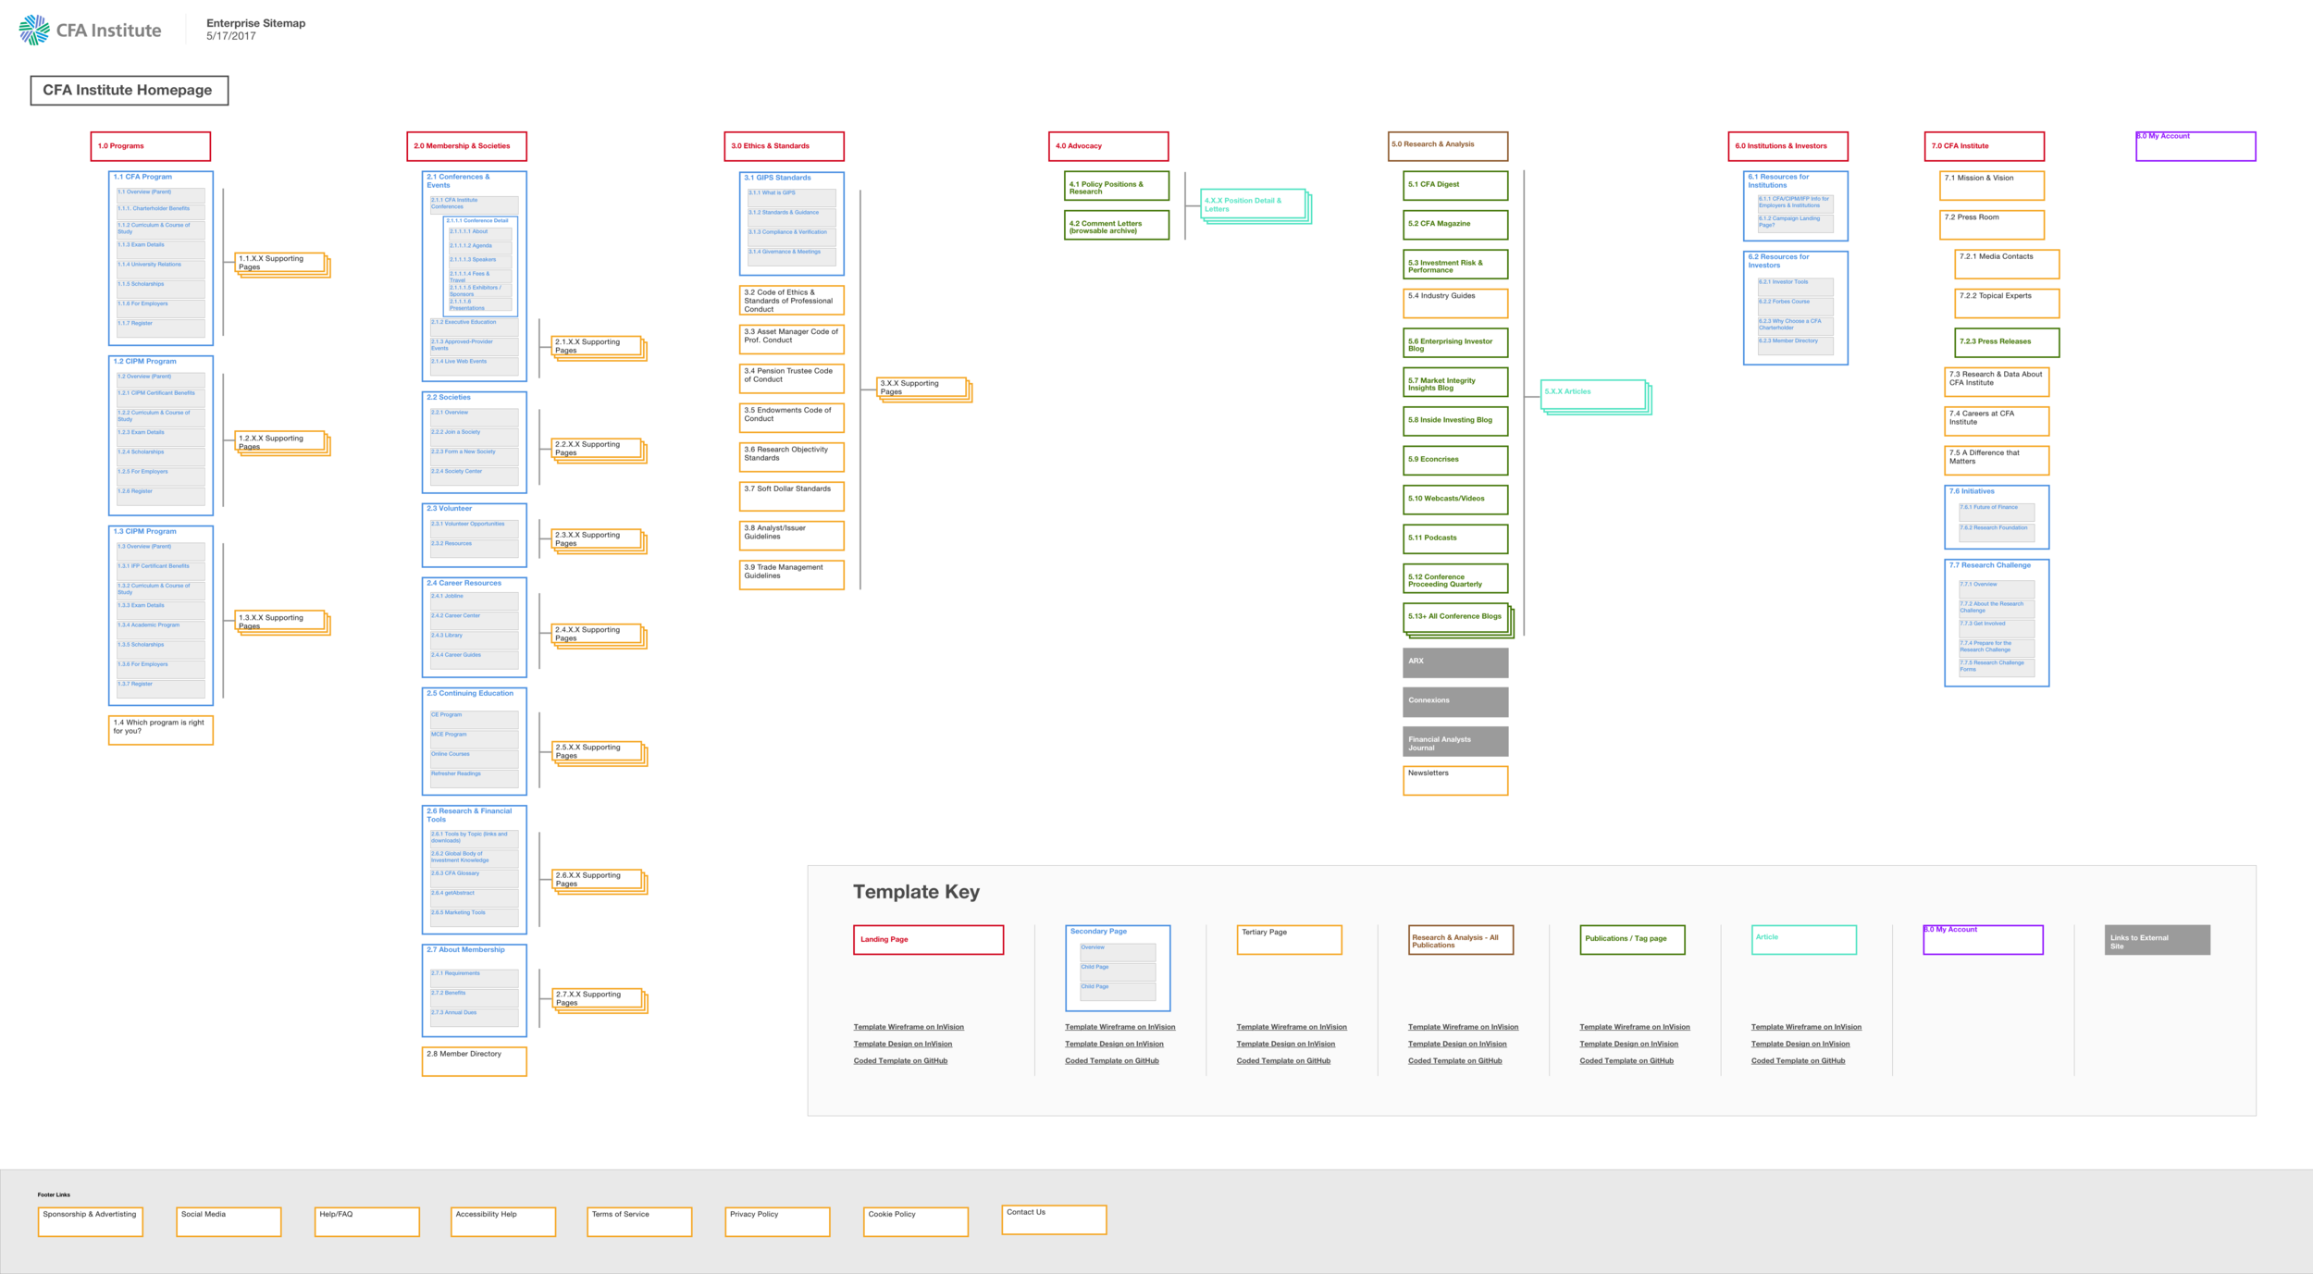Open the CFA Institute Homepage box
Viewport: 2313px width, 1274px height.
130,90
